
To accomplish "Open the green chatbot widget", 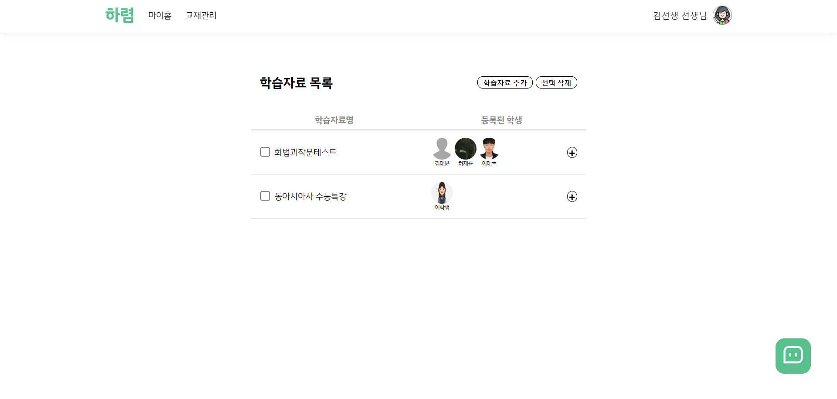I will (x=793, y=356).
